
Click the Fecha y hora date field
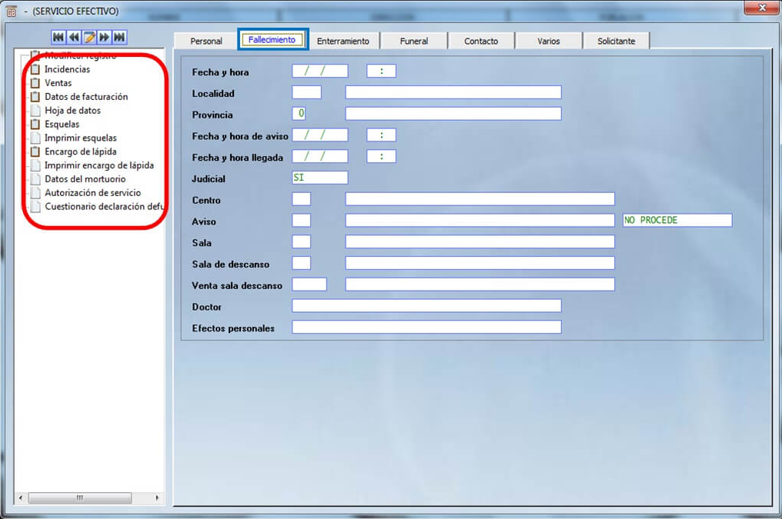pos(319,72)
